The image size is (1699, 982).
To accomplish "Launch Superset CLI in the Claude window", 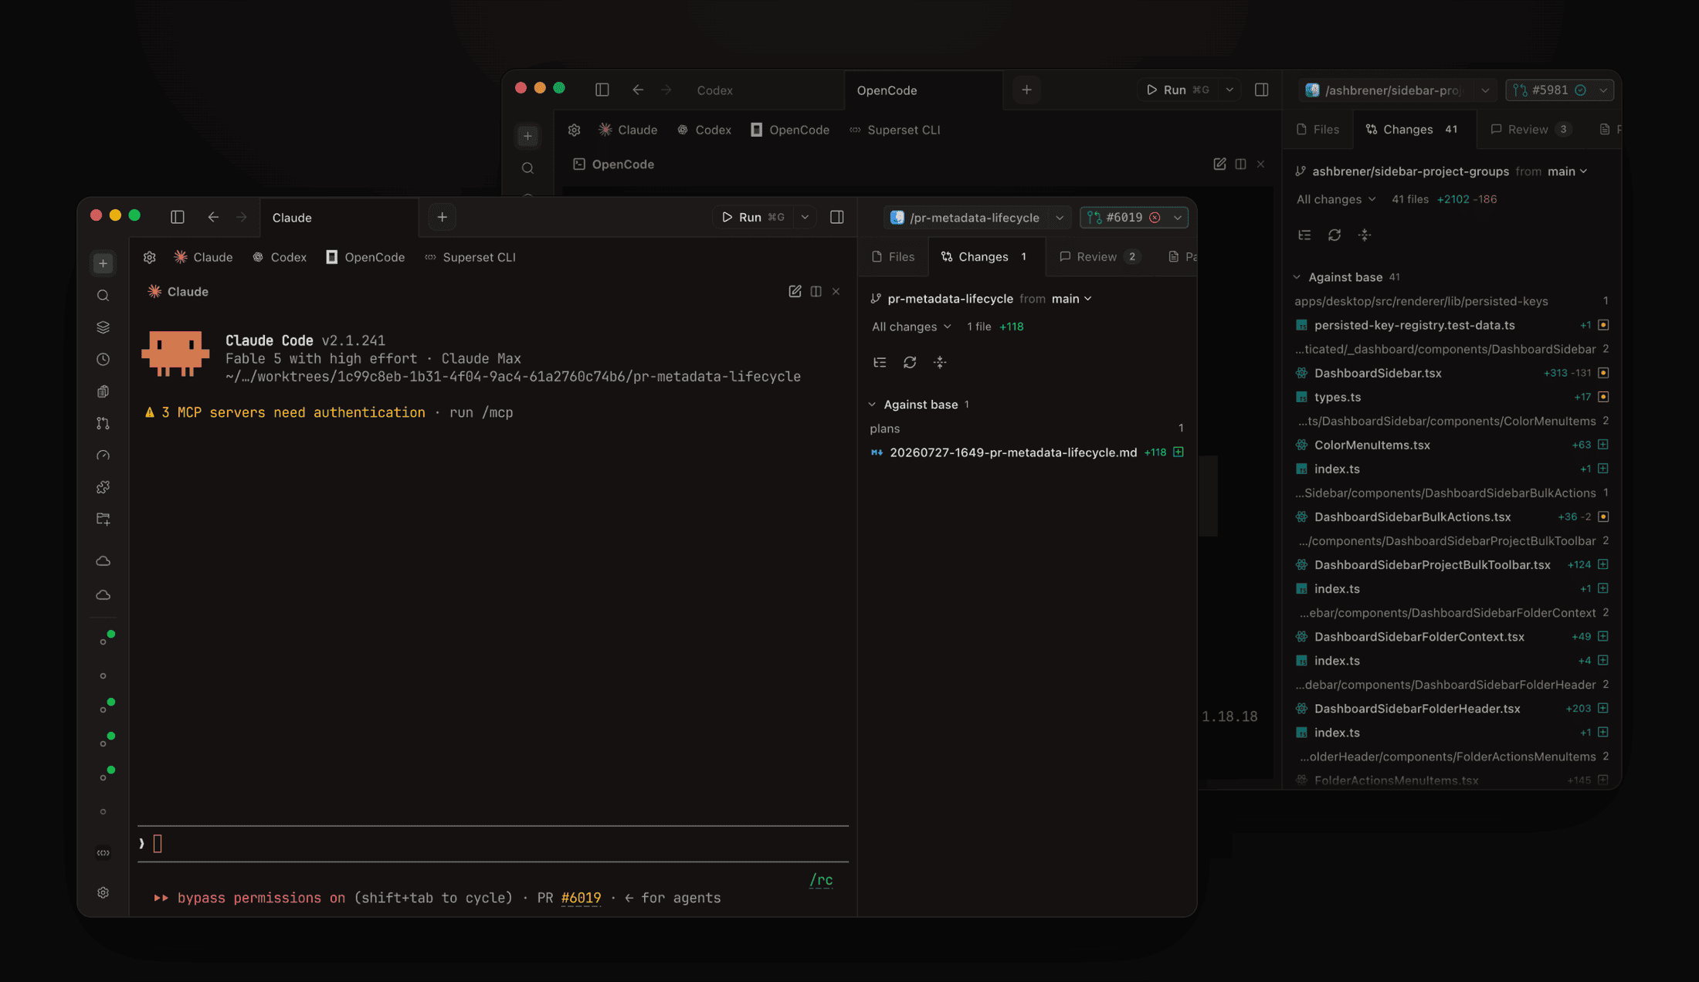I will click(x=470, y=257).
